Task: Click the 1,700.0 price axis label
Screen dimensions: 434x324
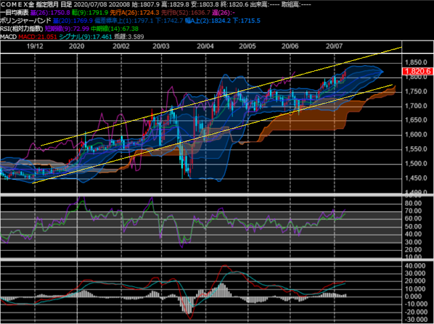Action: tap(416, 106)
